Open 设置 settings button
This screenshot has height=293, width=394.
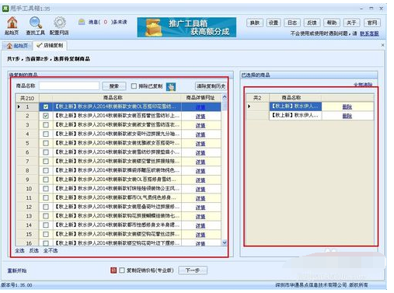coord(274,23)
